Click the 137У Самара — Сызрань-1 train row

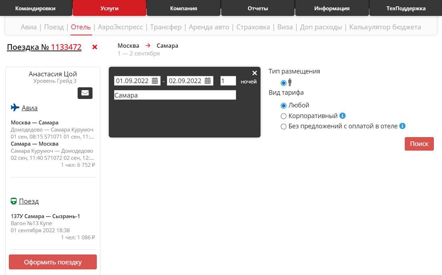pos(45,216)
